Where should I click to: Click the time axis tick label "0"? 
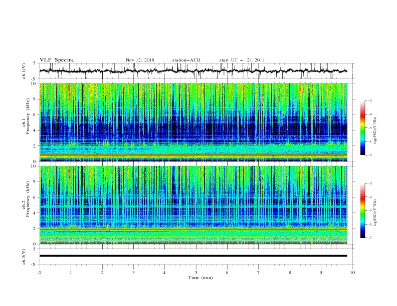tap(40, 272)
